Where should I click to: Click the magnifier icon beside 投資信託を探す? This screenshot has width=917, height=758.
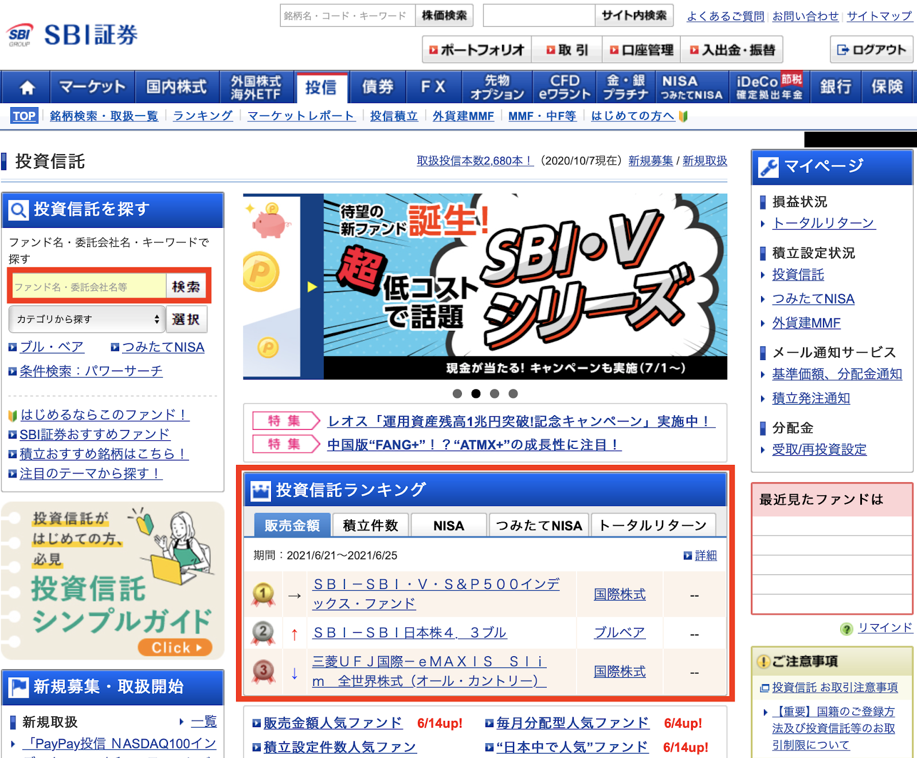(x=18, y=210)
